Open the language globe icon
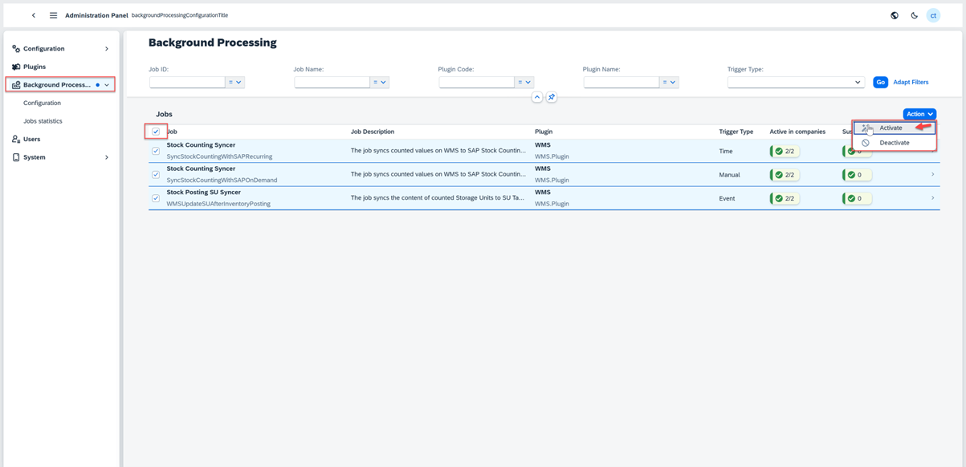 click(893, 14)
